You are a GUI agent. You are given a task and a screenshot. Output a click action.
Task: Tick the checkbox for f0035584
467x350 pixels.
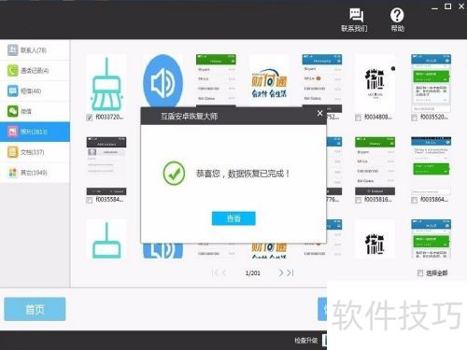[x=90, y=200]
